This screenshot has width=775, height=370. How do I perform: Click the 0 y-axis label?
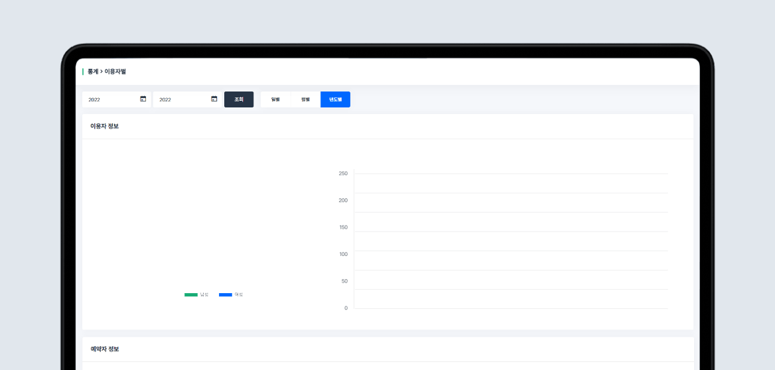346,308
